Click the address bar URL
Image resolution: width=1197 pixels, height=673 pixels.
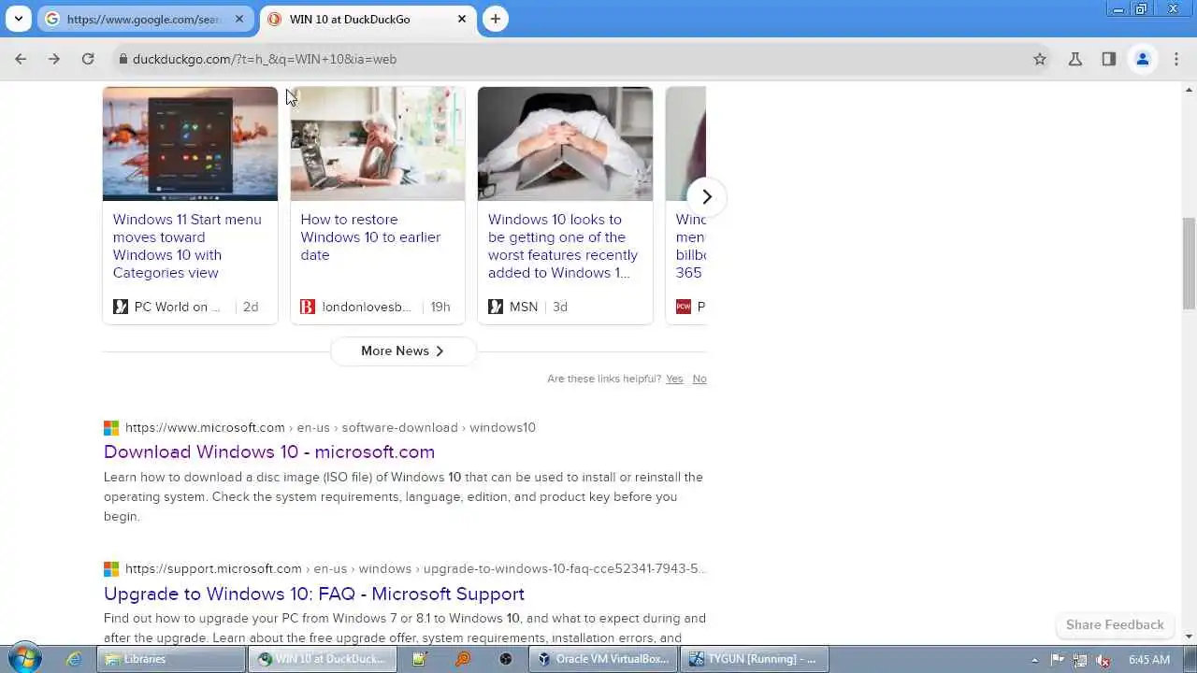(x=265, y=59)
